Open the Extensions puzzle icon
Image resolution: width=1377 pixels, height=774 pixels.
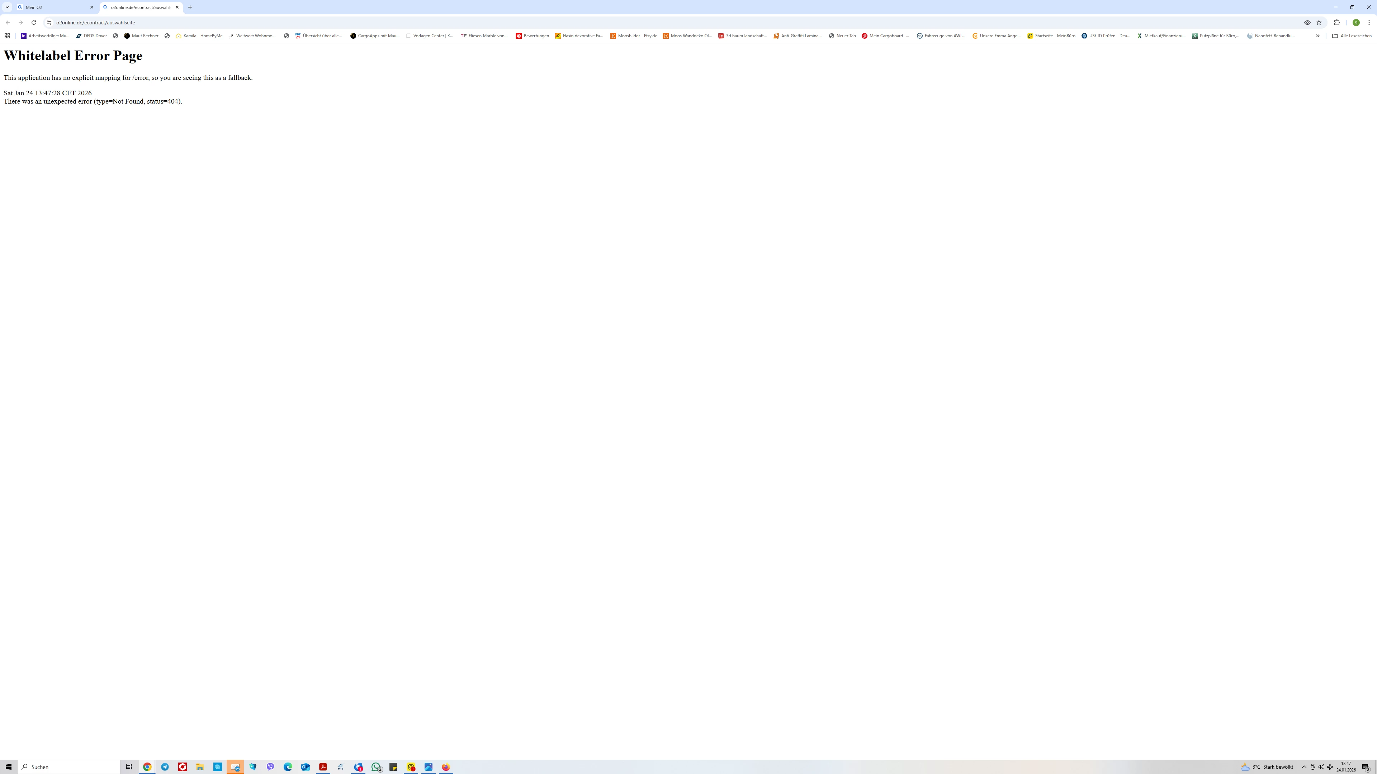coord(1337,23)
